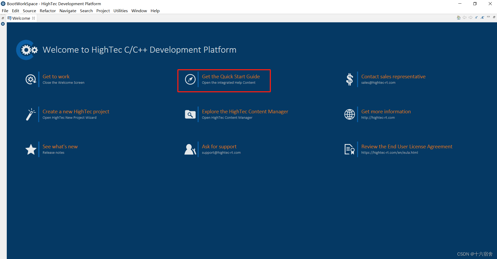Click the application icon in title bar
Image resolution: width=497 pixels, height=259 pixels.
[3, 4]
